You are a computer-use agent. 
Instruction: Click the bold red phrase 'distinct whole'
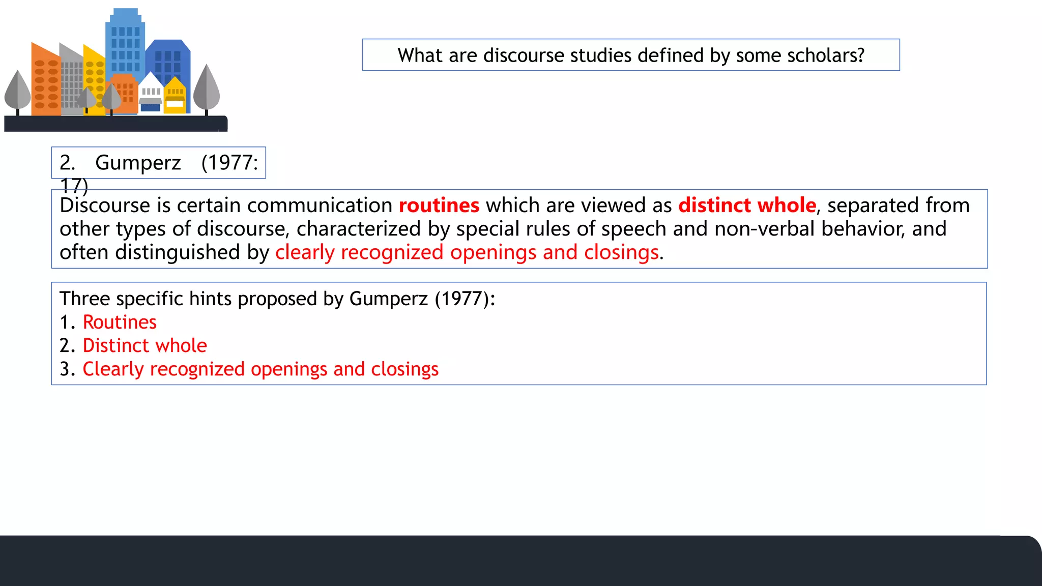tap(747, 205)
